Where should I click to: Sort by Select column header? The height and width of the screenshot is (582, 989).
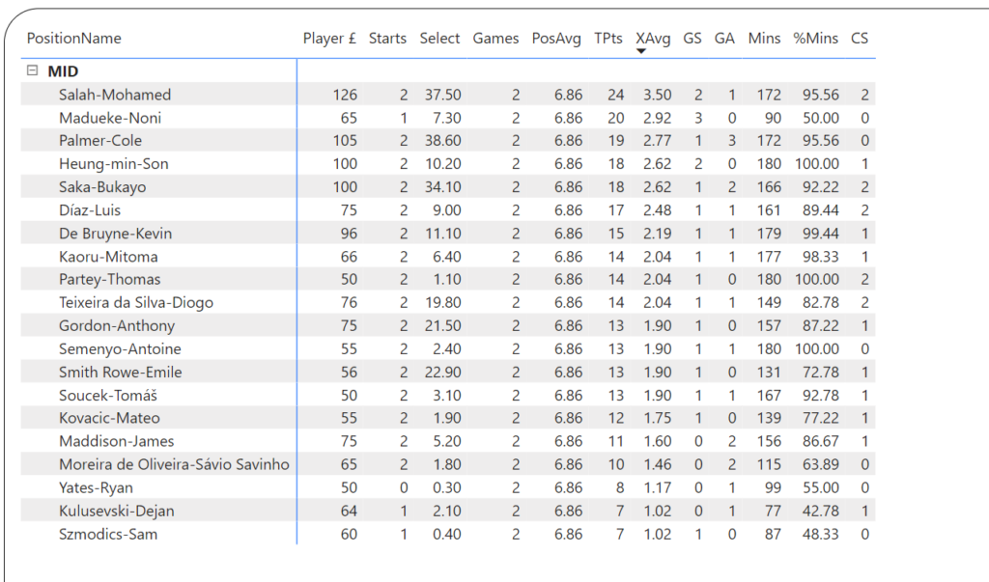tap(439, 39)
